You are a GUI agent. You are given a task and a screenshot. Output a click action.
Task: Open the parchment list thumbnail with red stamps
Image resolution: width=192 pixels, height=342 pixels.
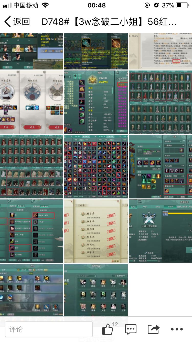pos(96,231)
